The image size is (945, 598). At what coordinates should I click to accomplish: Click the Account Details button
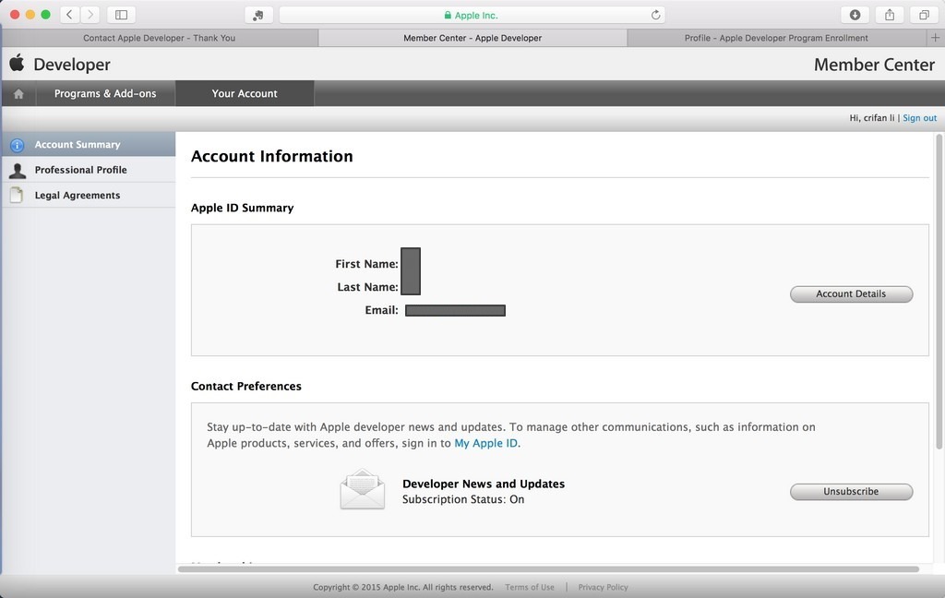pos(851,294)
